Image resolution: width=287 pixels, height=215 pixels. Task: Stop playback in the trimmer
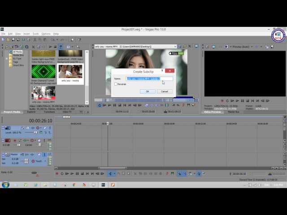click(x=120, y=105)
